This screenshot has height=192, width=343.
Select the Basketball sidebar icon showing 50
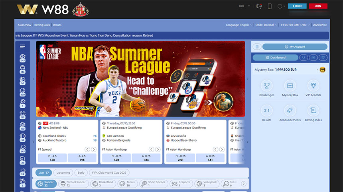pos(22,81)
